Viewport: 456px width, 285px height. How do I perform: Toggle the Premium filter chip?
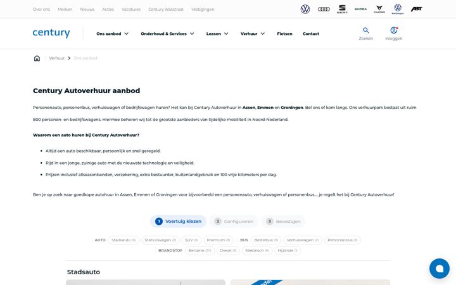(218, 240)
